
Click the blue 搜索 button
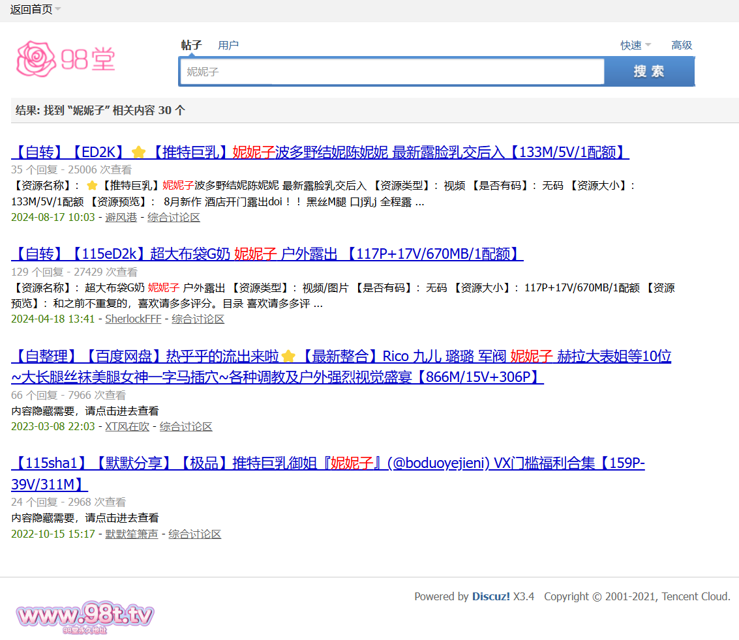point(648,72)
